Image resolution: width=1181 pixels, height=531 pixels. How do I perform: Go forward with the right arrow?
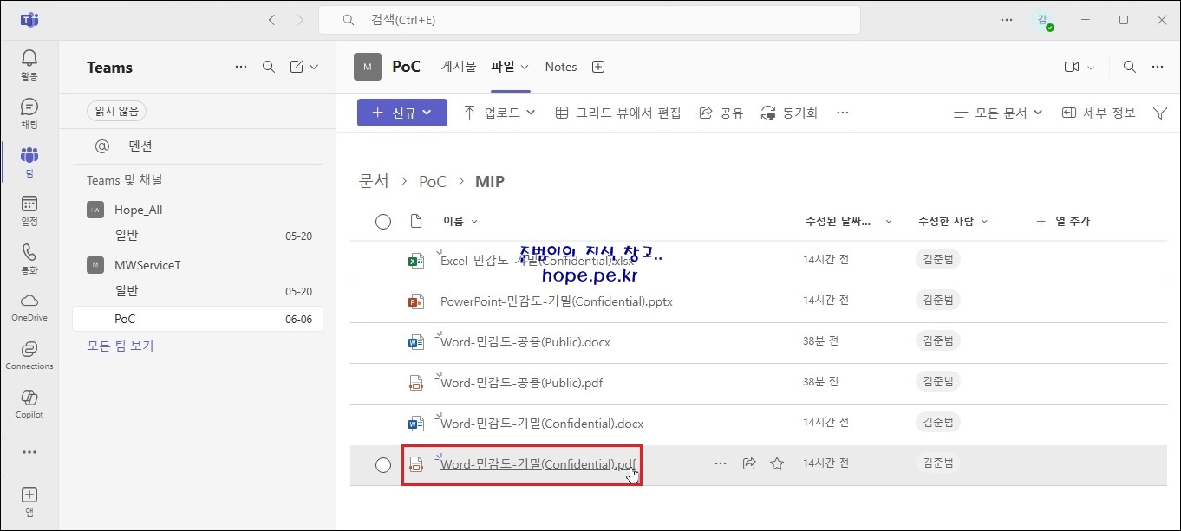pyautogui.click(x=300, y=19)
